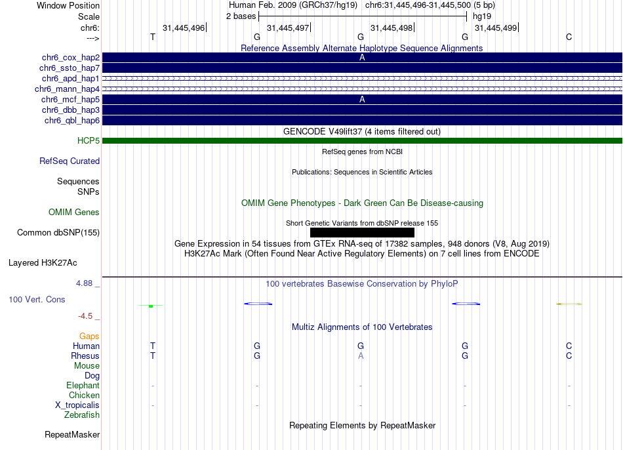Click the 2 bases scale bar
The height and width of the screenshot is (450, 623).
pyautogui.click(x=363, y=16)
